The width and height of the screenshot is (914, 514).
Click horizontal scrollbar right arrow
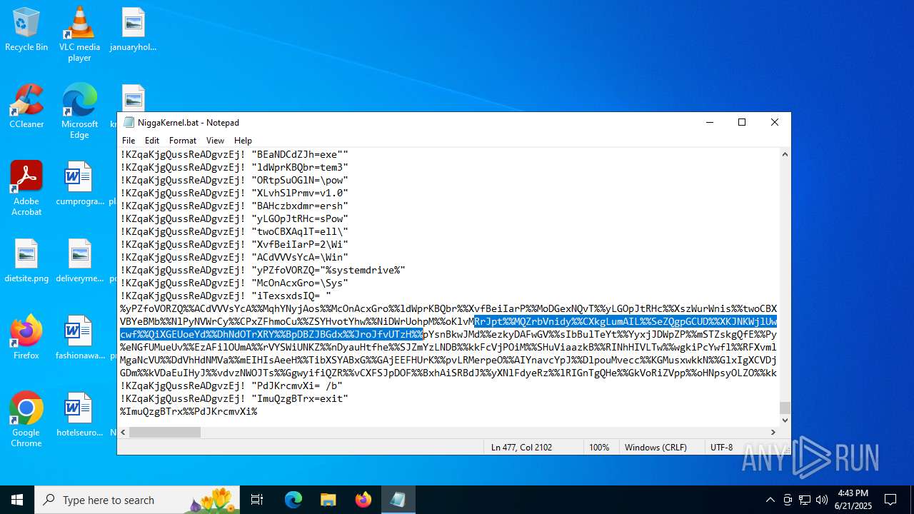tap(773, 432)
